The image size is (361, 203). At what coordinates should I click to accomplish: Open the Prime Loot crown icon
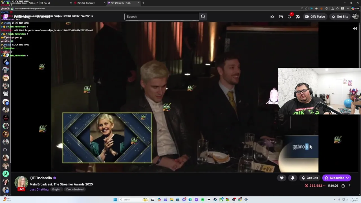tap(272, 17)
